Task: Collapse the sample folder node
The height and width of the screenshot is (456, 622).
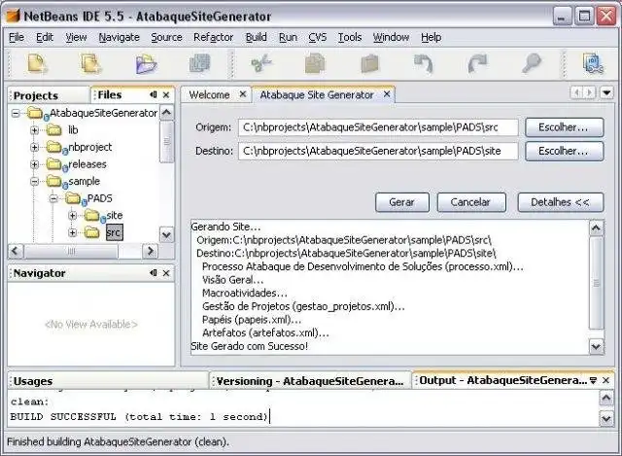Action: point(35,182)
